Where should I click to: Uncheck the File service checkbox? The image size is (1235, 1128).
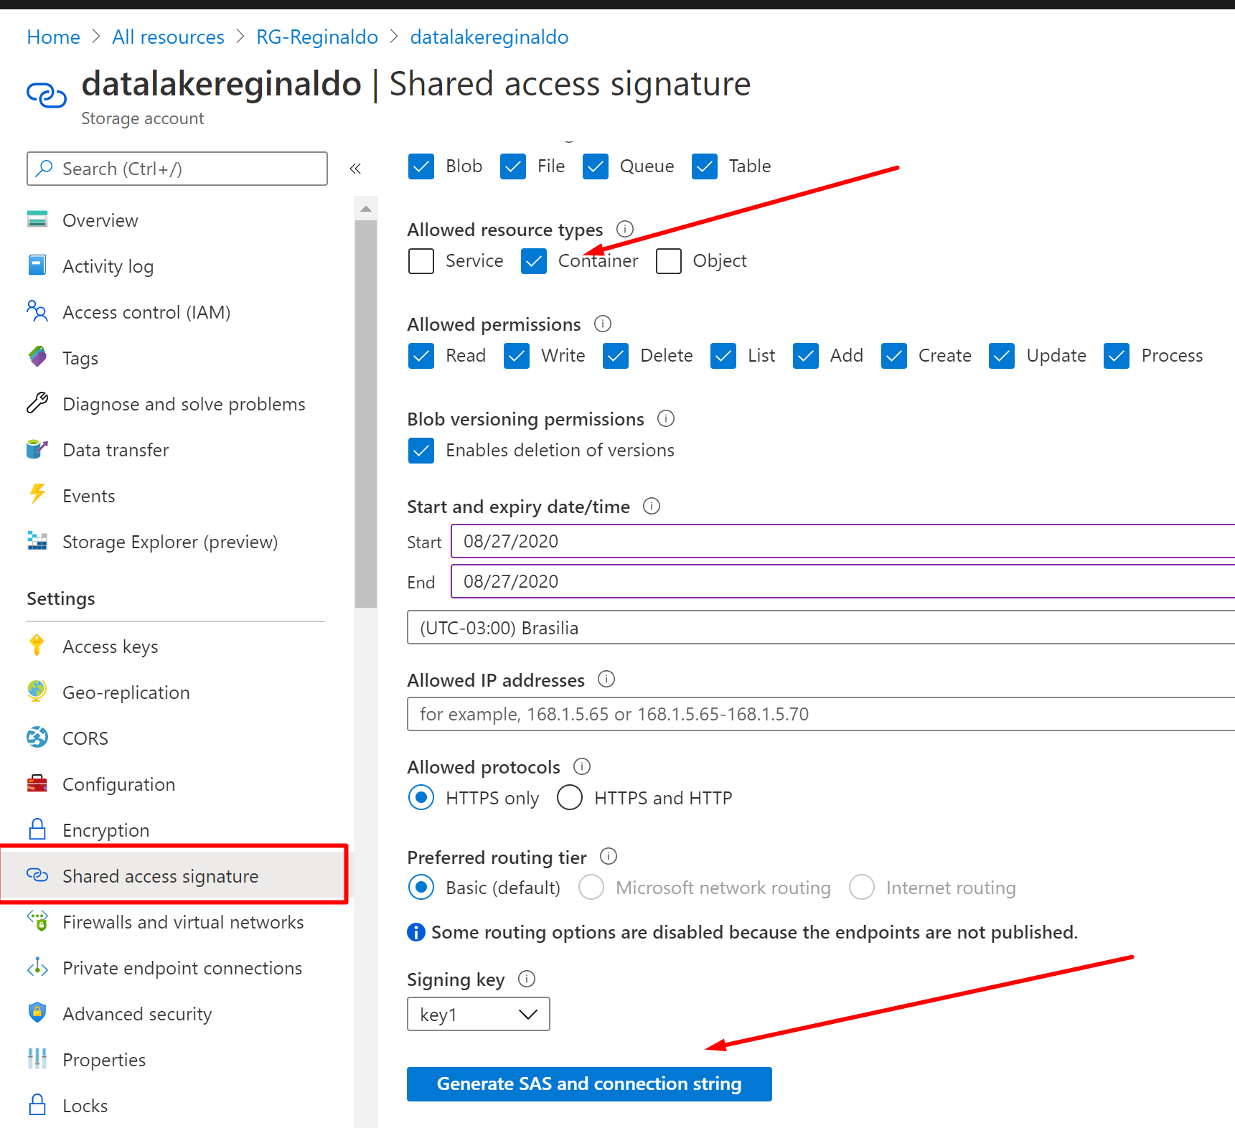point(513,166)
